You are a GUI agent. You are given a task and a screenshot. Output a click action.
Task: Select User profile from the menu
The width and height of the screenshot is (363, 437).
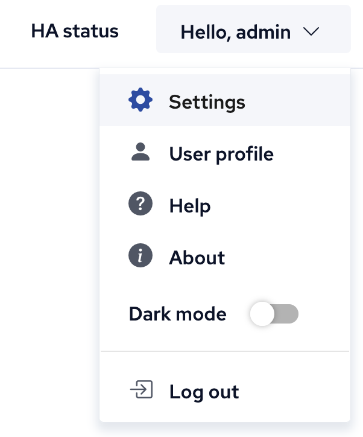221,154
